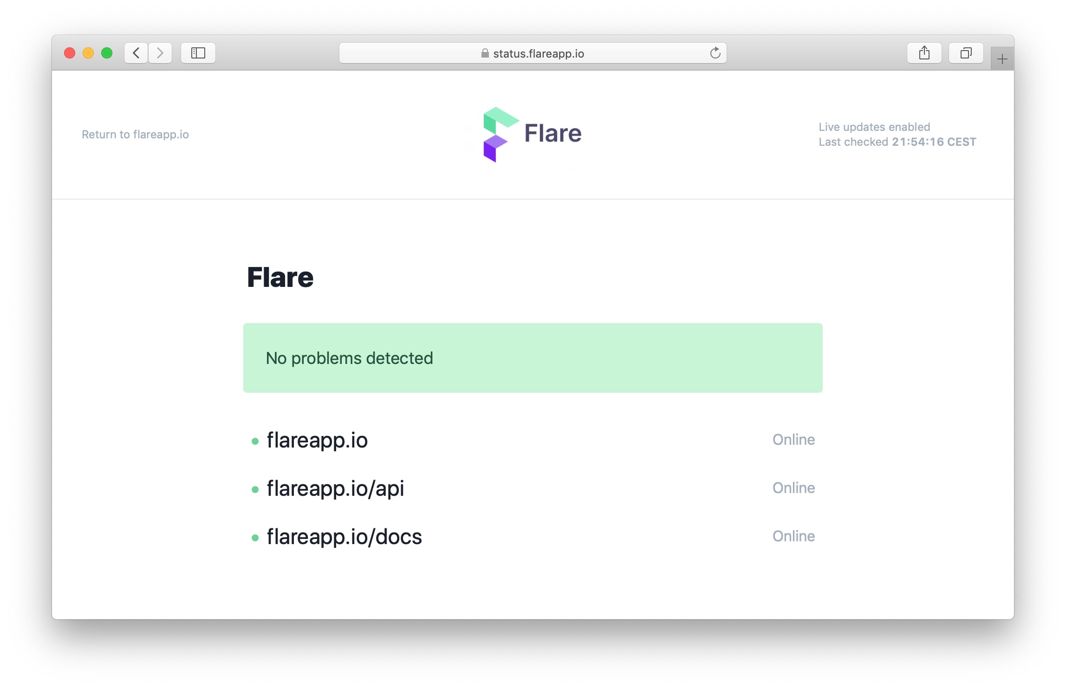Go forward with the Safari forward arrow

(160, 53)
